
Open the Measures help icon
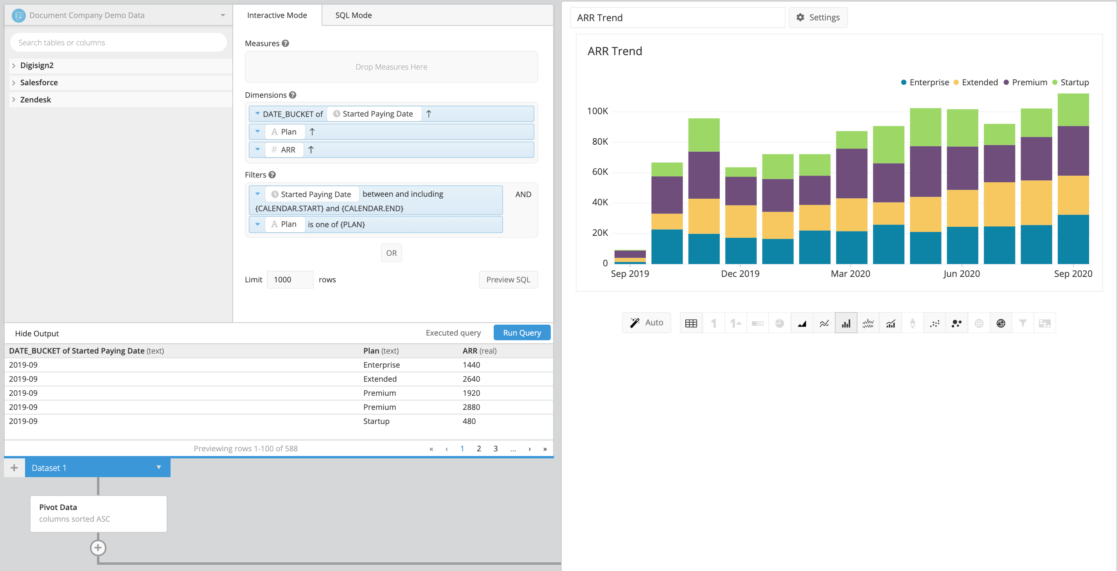(x=285, y=43)
